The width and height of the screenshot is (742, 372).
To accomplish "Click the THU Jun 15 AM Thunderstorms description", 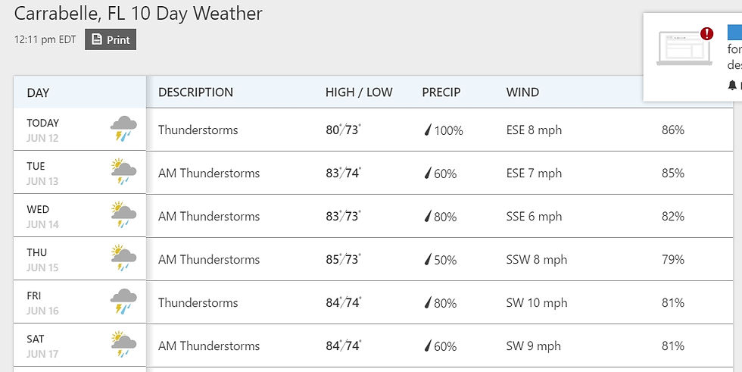I will [209, 259].
